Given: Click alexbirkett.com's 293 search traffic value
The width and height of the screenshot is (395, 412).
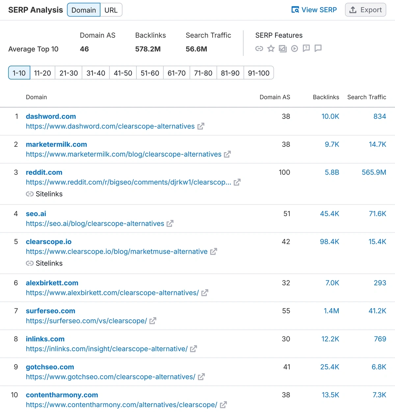Looking at the screenshot, I should [x=380, y=283].
